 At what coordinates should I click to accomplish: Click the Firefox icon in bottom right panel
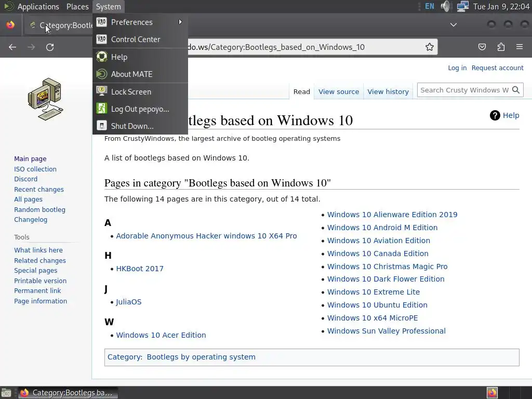coord(492,393)
